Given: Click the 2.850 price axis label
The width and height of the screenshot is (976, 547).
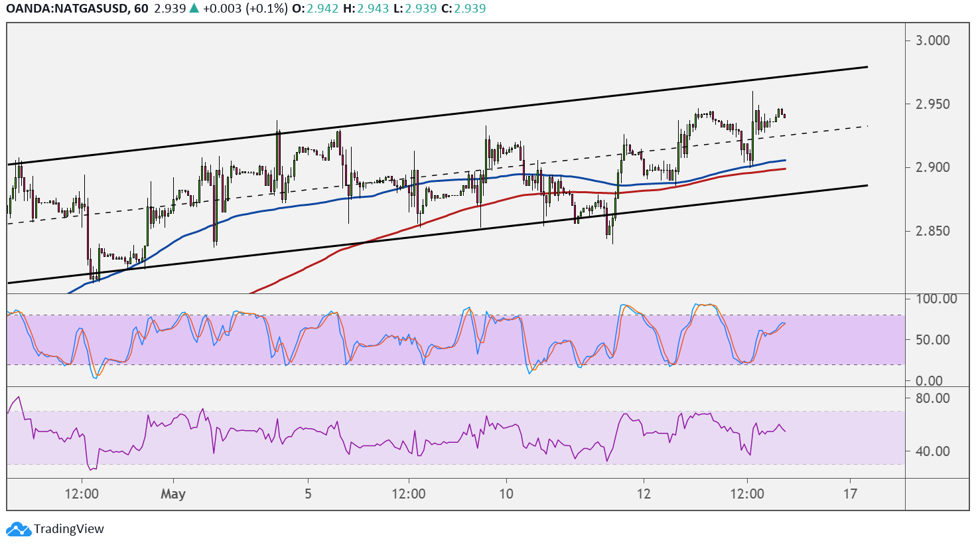Looking at the screenshot, I should [933, 231].
